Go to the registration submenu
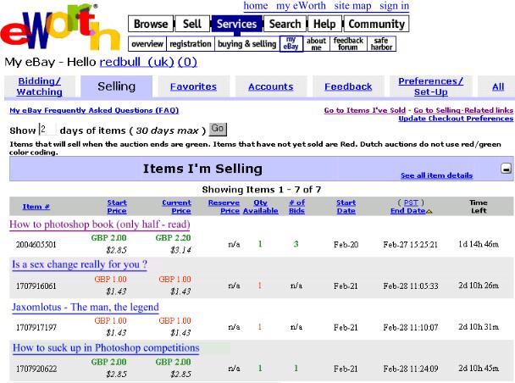The image size is (515, 383). (x=191, y=44)
